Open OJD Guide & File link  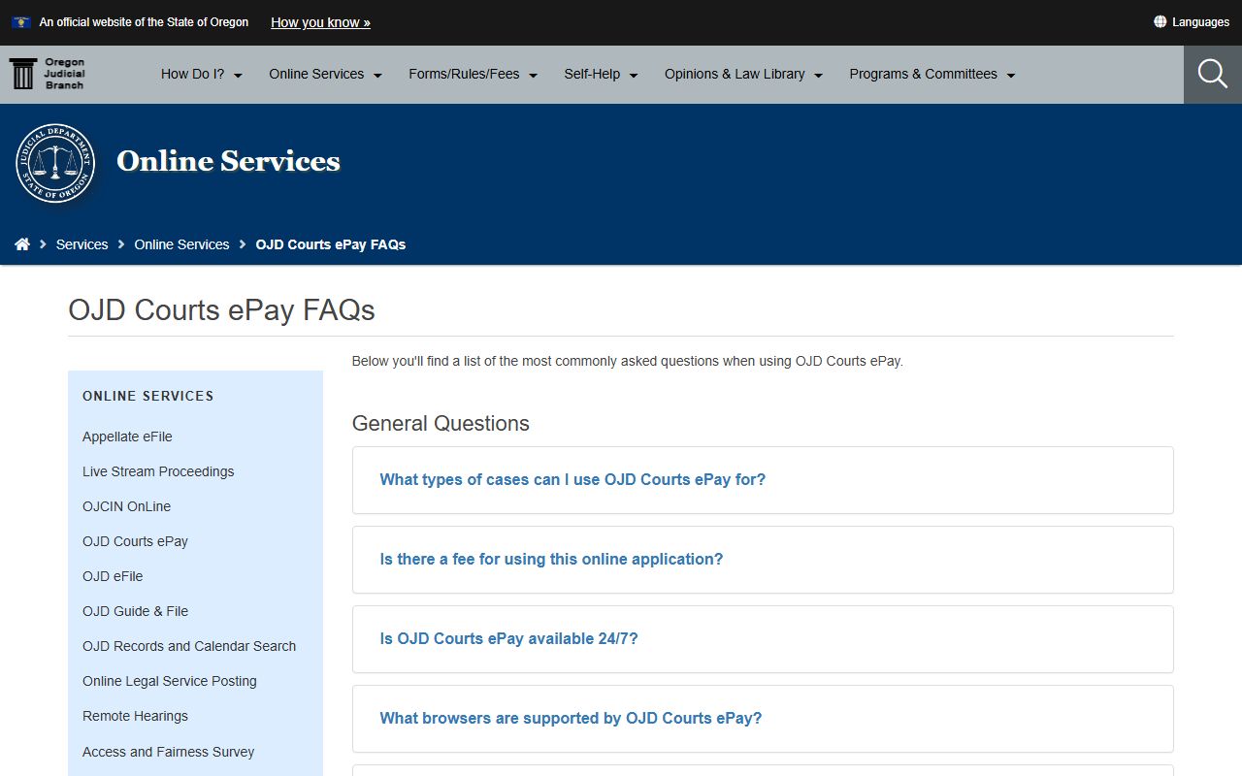coord(135,611)
